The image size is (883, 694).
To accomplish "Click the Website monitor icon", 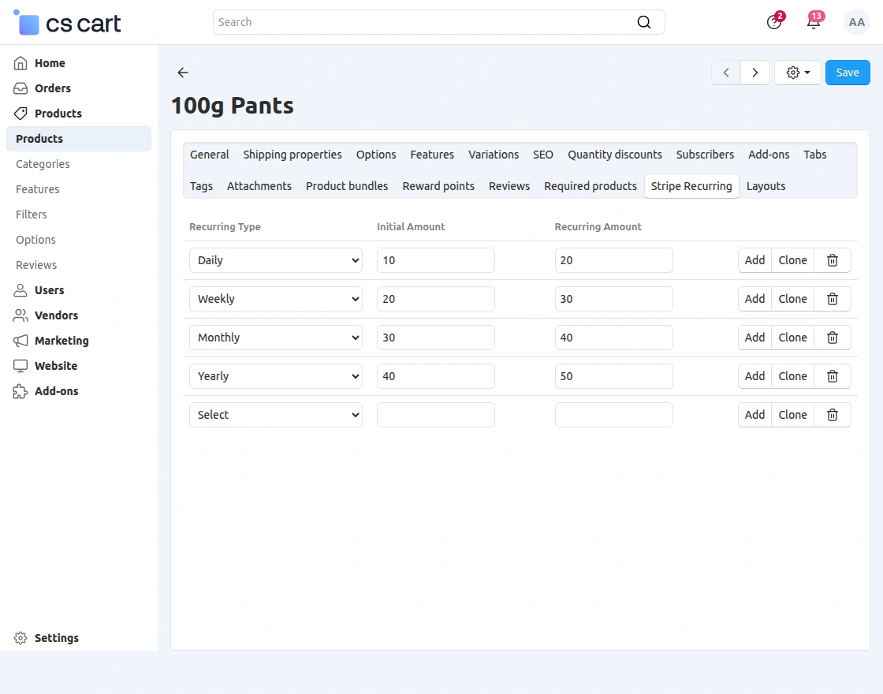I will 20,365.
